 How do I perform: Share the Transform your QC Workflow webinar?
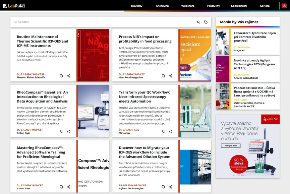click(x=171, y=131)
